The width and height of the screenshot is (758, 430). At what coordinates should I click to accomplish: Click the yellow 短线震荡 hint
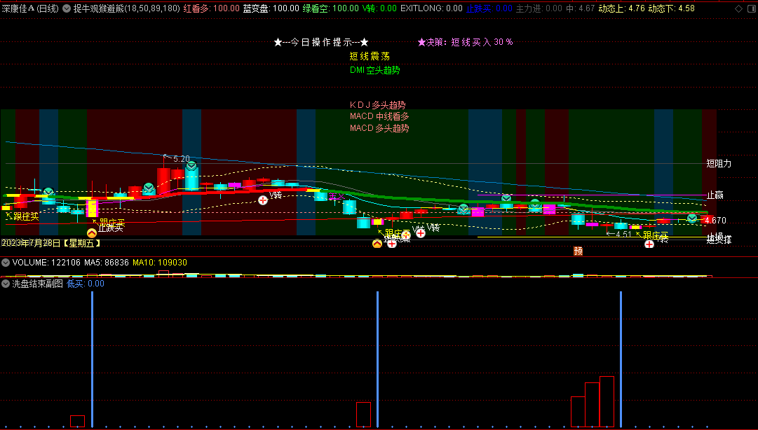(x=370, y=57)
